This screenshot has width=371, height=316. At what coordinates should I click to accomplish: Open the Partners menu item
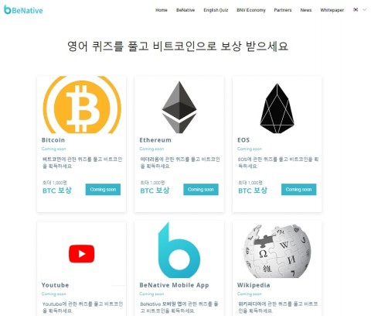pyautogui.click(x=283, y=10)
